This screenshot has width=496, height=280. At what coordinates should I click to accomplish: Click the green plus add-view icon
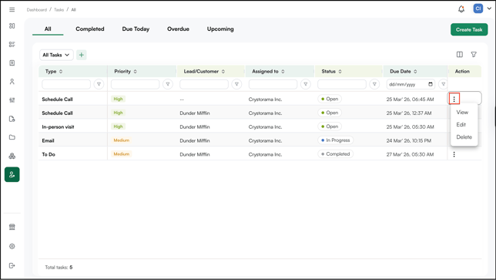click(82, 55)
